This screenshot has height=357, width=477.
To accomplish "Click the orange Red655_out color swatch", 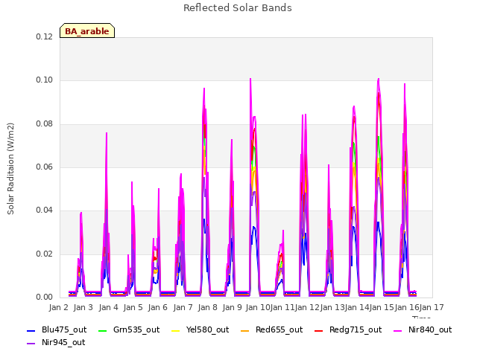I will point(245,330).
